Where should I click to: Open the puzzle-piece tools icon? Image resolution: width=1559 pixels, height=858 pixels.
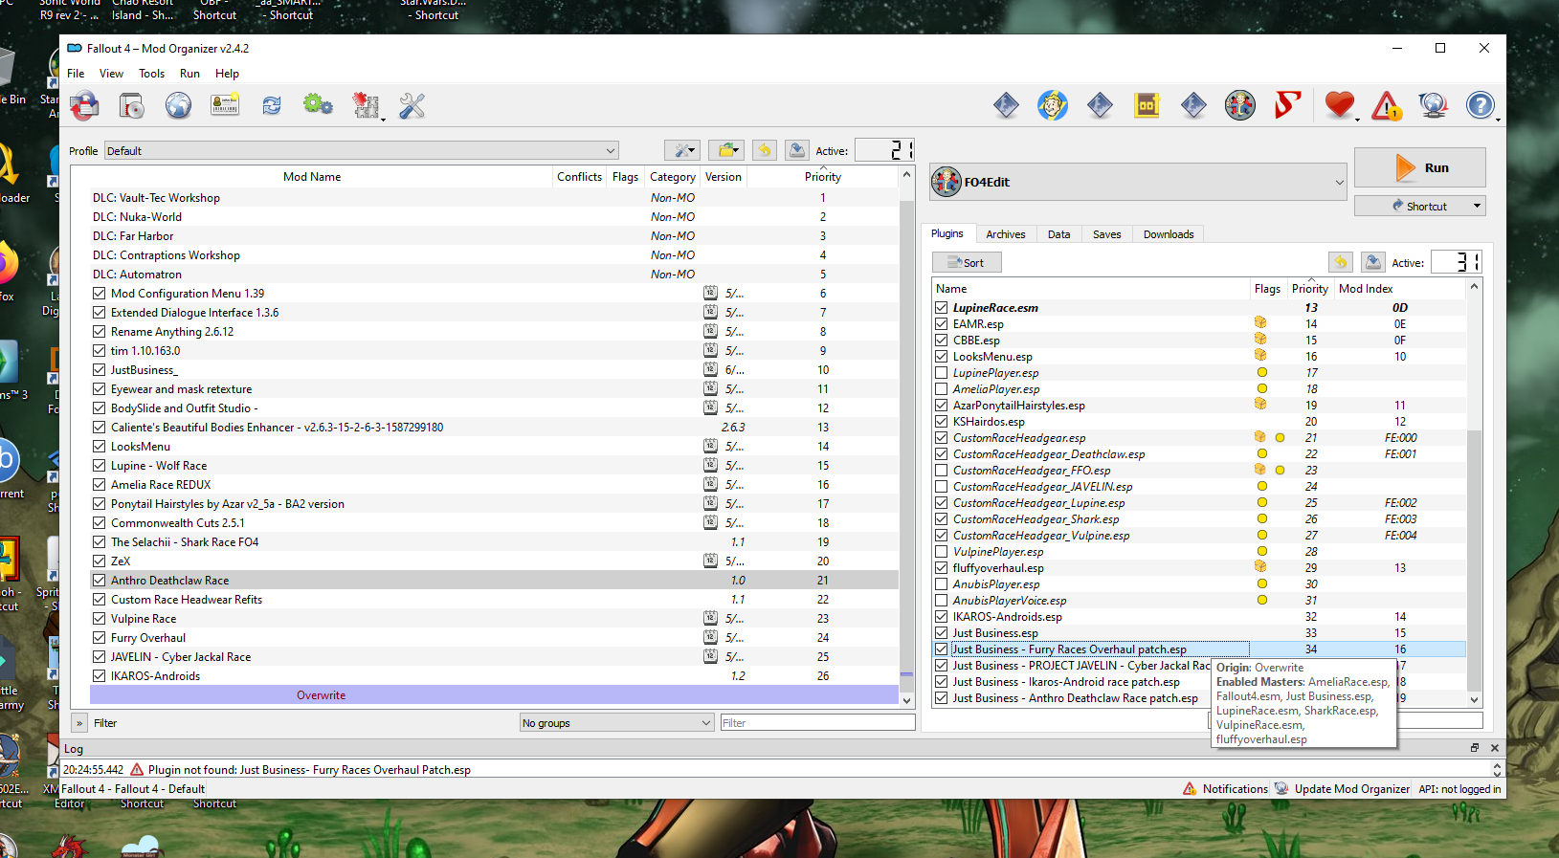(x=366, y=105)
